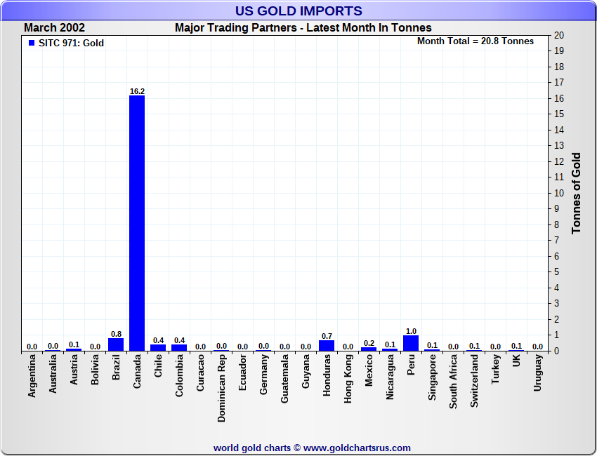Click the Chile bar in the chart

158,347
